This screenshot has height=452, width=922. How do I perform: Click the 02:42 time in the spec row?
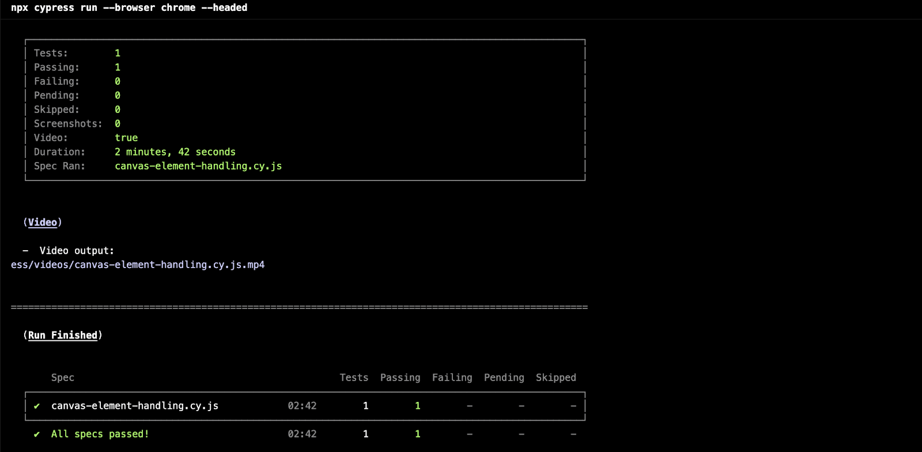[x=303, y=406]
